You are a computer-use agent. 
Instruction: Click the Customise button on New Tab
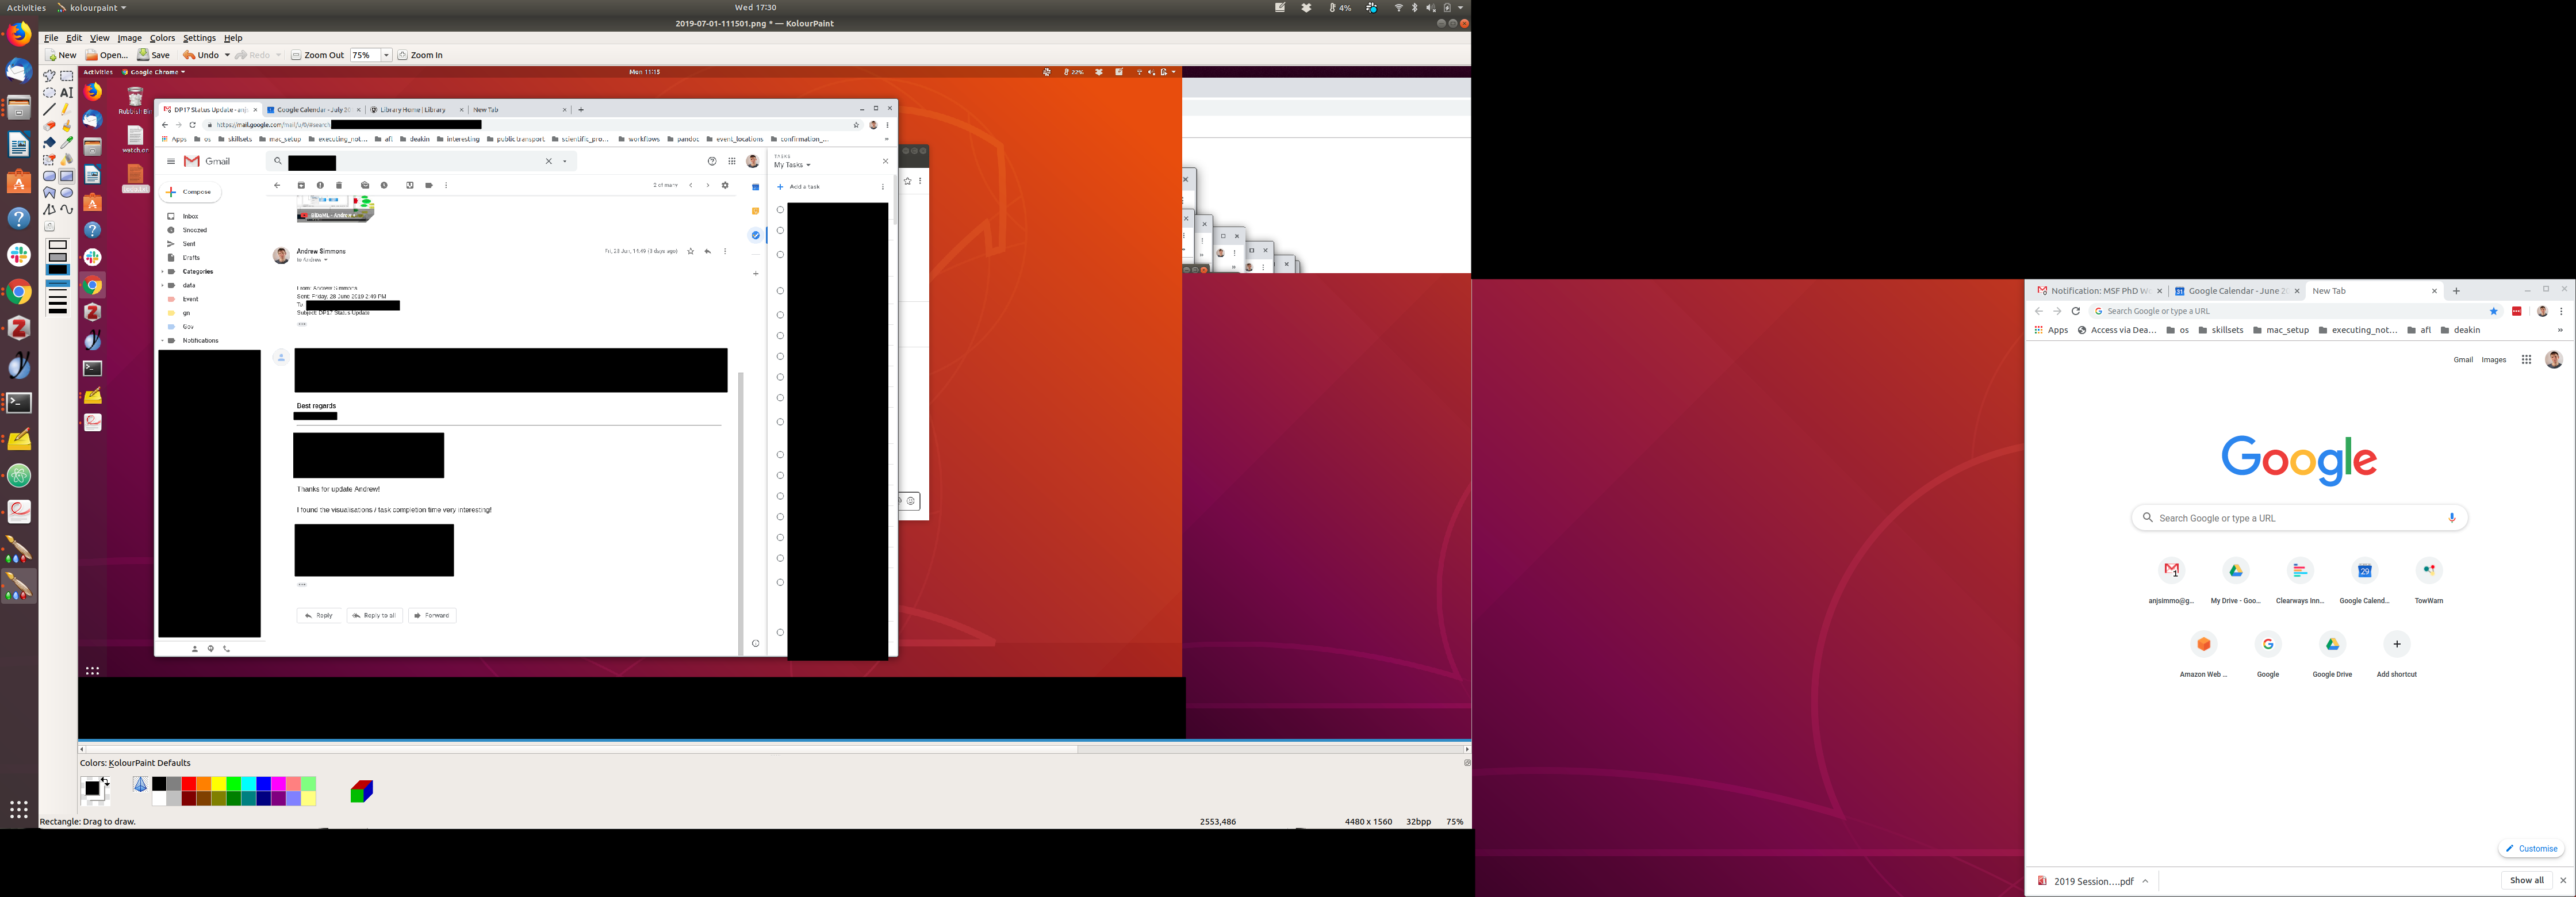pos(2531,848)
